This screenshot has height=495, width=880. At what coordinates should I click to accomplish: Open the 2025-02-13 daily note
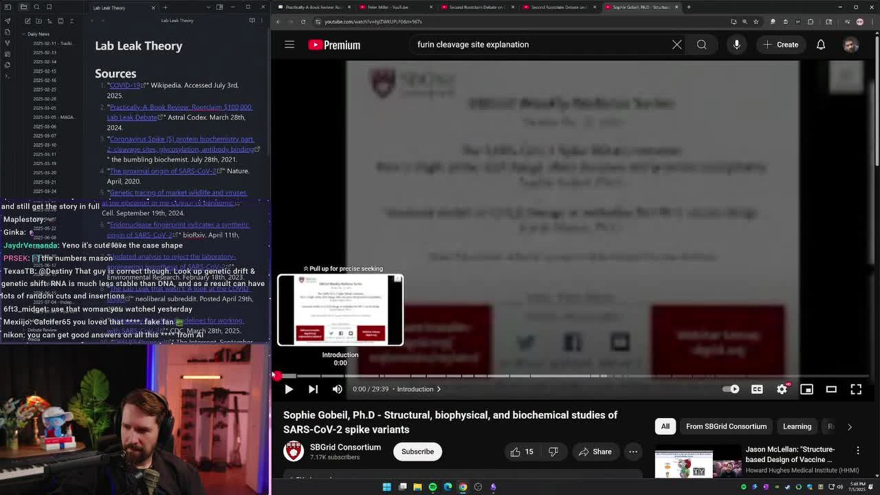pyautogui.click(x=45, y=52)
